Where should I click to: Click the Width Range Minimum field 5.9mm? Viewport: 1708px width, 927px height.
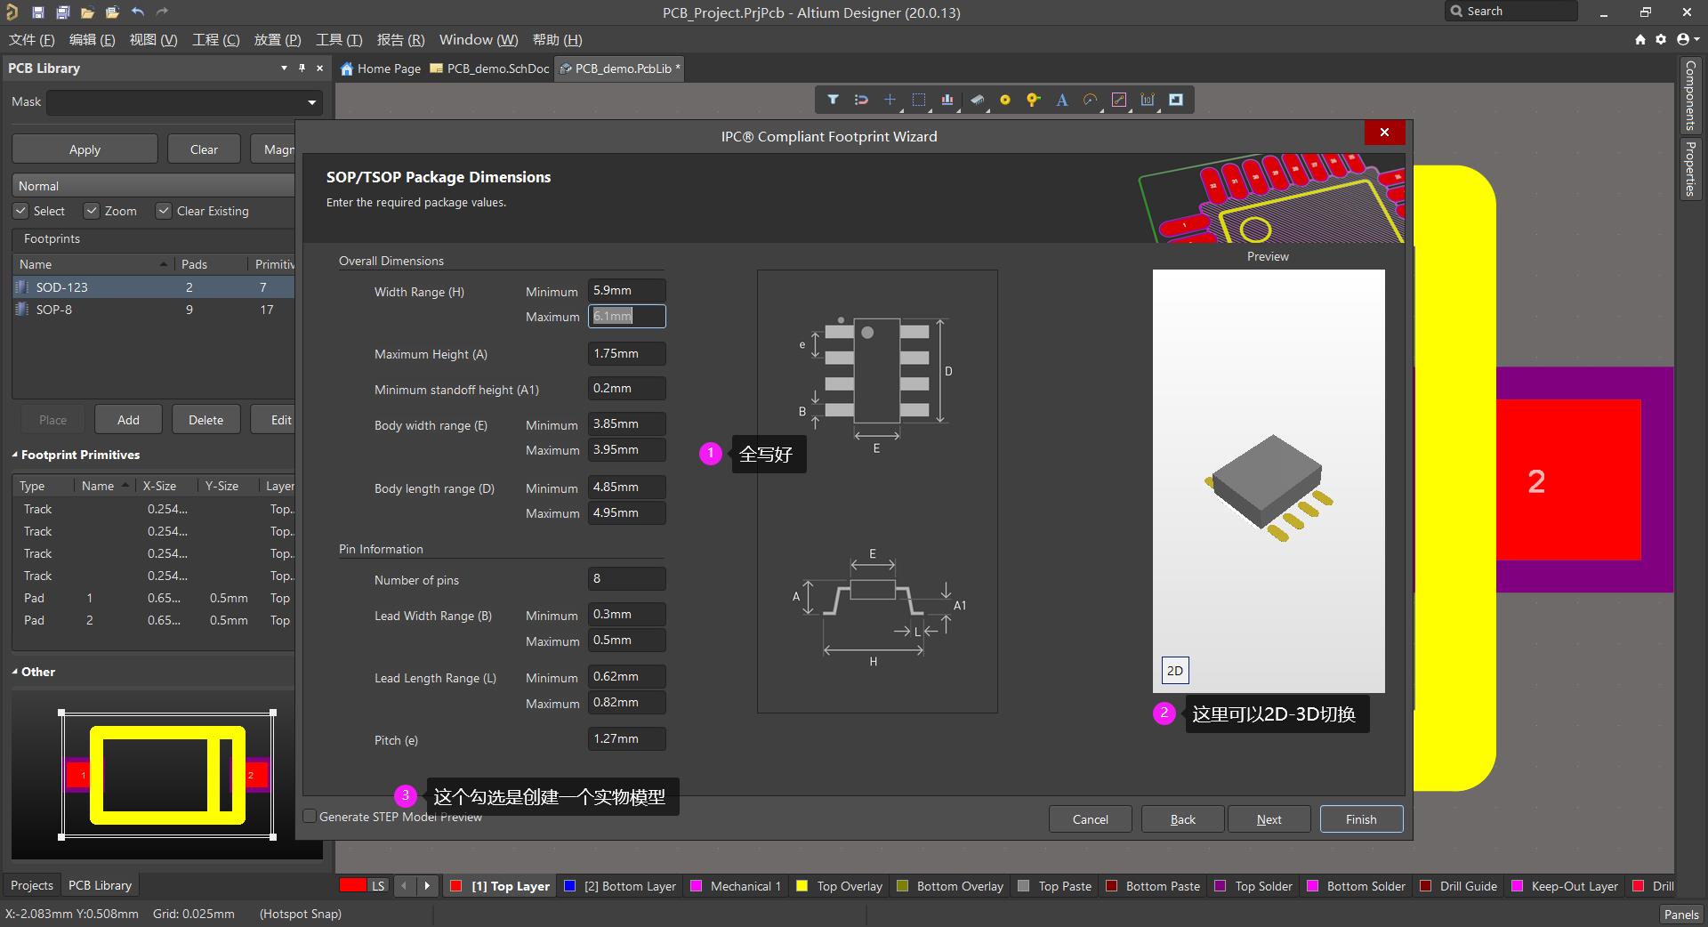pos(626,290)
